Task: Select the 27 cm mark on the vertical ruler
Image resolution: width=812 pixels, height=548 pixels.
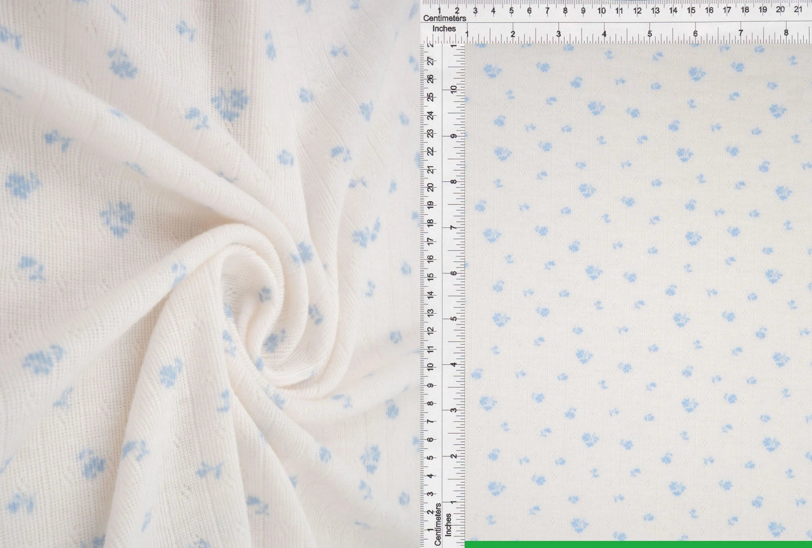Action: coord(431,62)
